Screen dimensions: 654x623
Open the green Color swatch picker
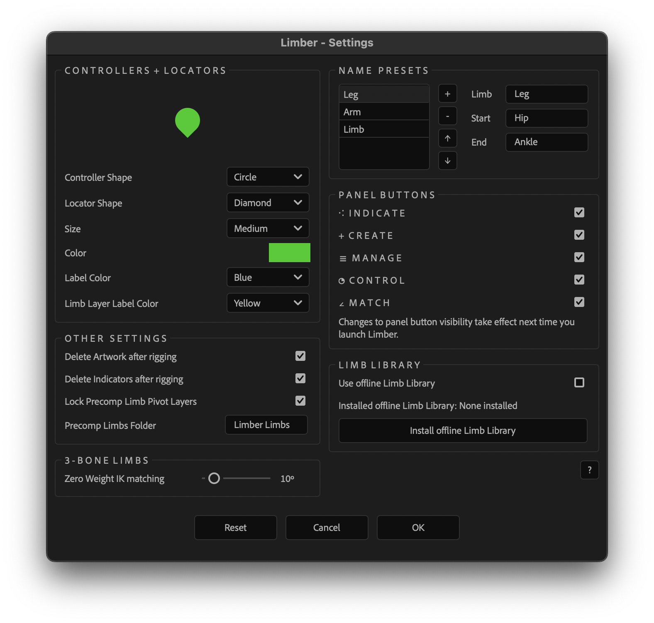pos(289,253)
